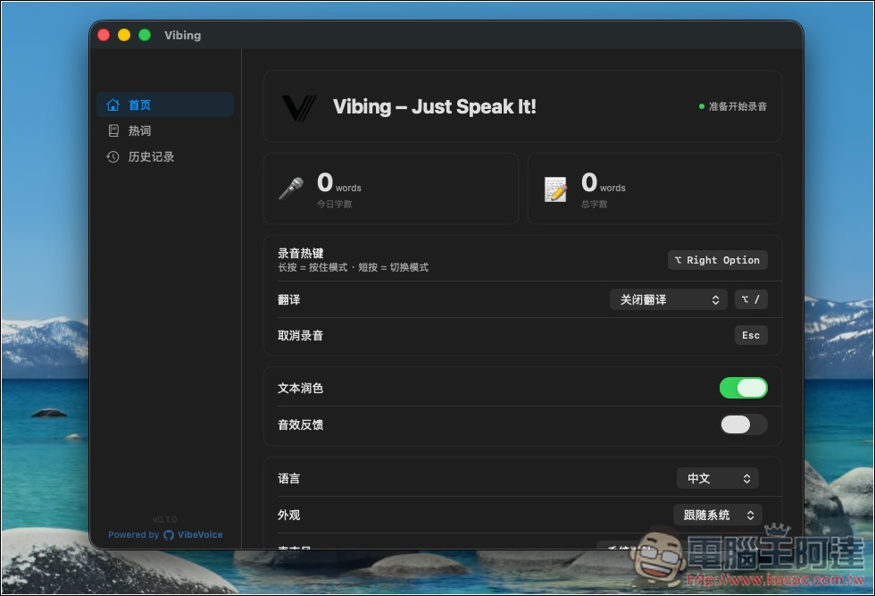This screenshot has width=875, height=596.
Task: Disable the 文本润色 text polish toggle
Action: [744, 388]
